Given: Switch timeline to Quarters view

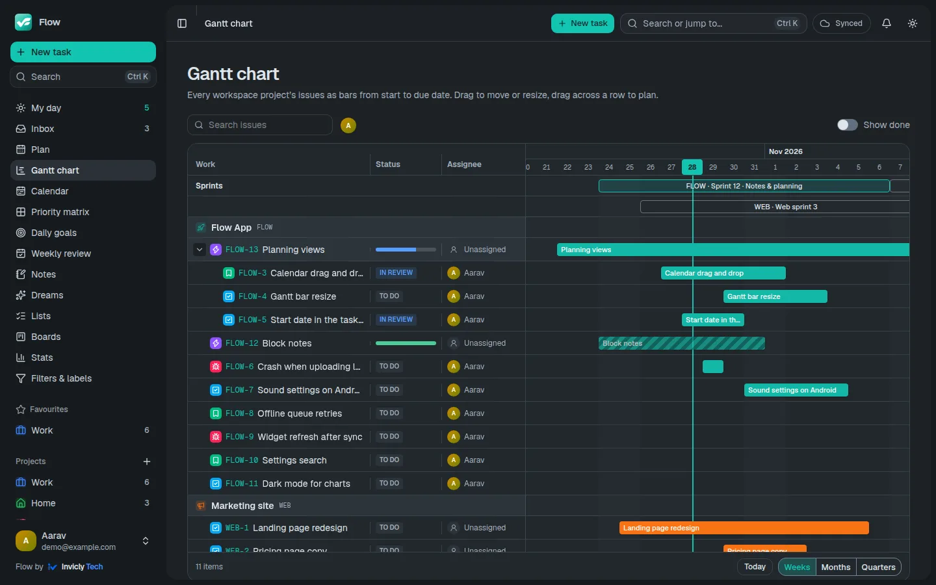Looking at the screenshot, I should pos(878,567).
